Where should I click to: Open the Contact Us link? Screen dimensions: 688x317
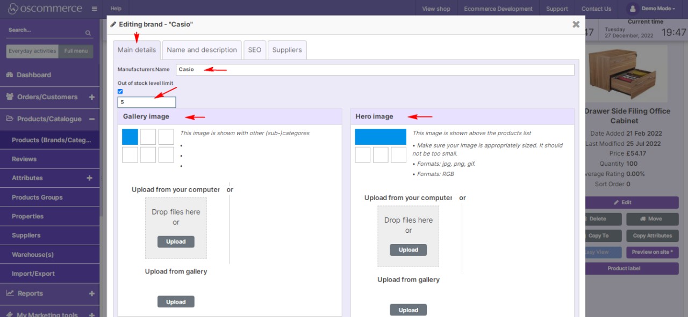coord(596,9)
